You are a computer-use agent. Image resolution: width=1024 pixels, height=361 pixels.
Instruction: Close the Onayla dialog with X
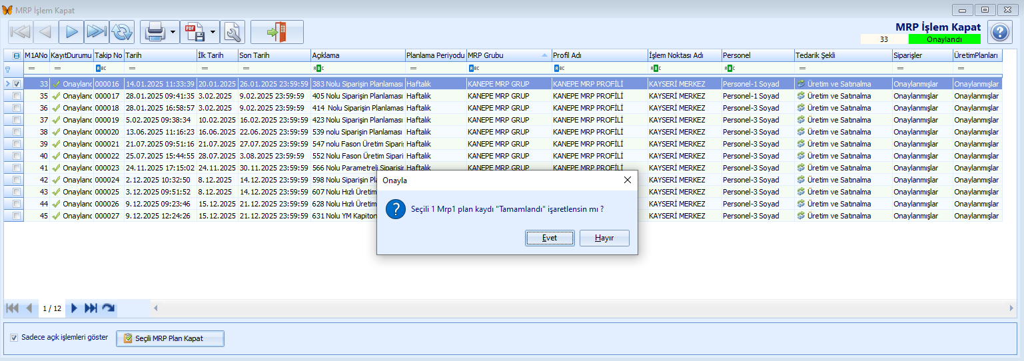pos(627,180)
